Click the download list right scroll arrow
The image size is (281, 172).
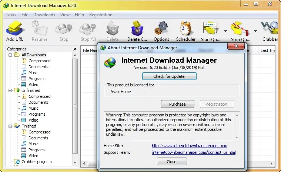coord(271,163)
